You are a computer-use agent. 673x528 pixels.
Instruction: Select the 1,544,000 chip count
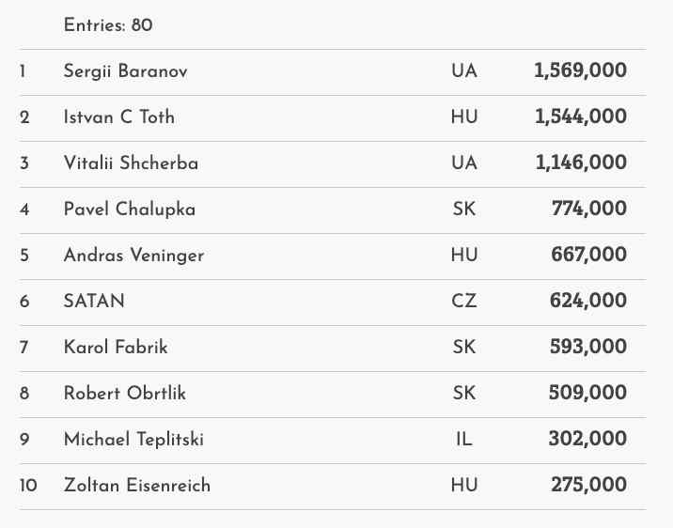point(580,117)
